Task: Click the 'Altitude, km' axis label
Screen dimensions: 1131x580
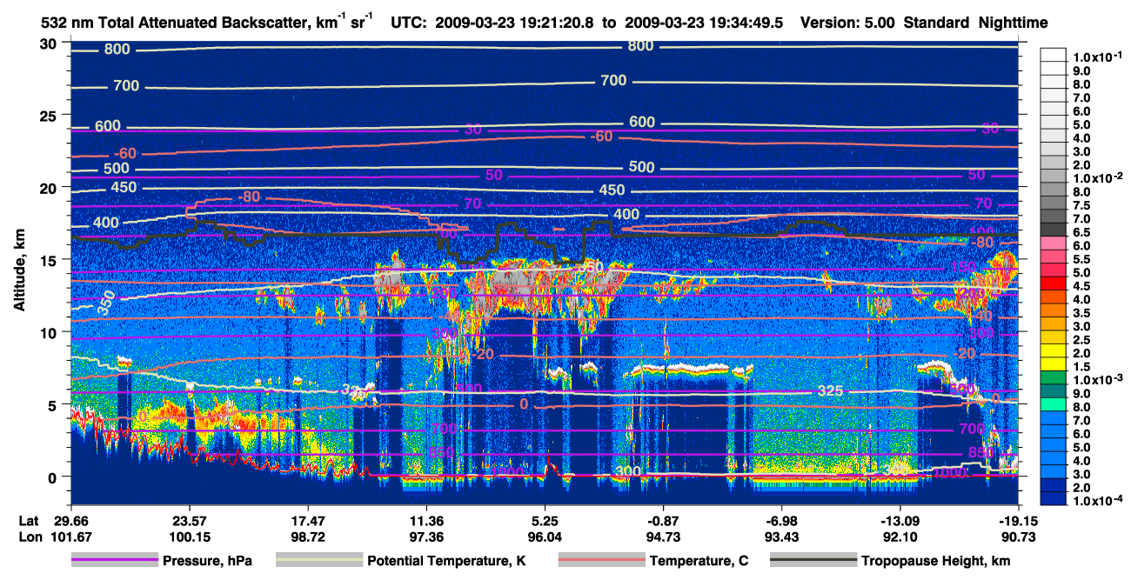Action: (x=19, y=272)
